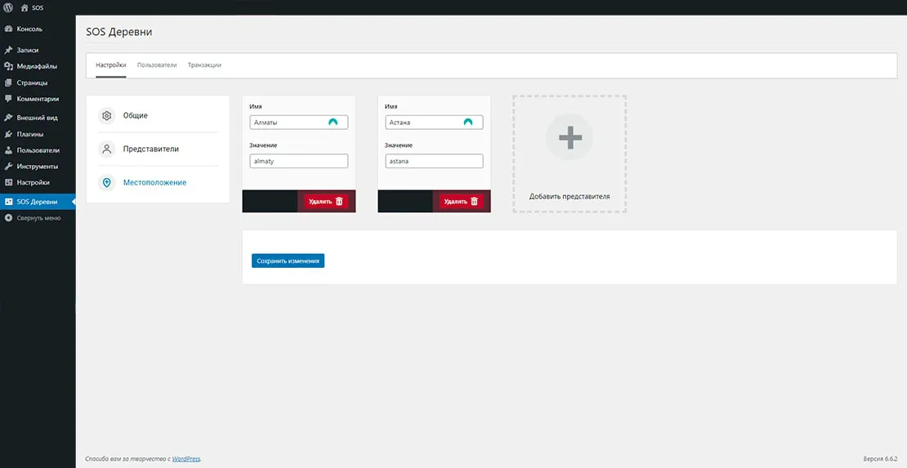The image size is (907, 468).
Task: Click the gear icon next to Общие
Action: (106, 116)
